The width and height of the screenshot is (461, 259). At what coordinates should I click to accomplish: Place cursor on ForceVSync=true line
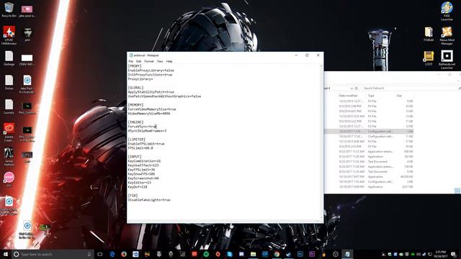[143, 127]
